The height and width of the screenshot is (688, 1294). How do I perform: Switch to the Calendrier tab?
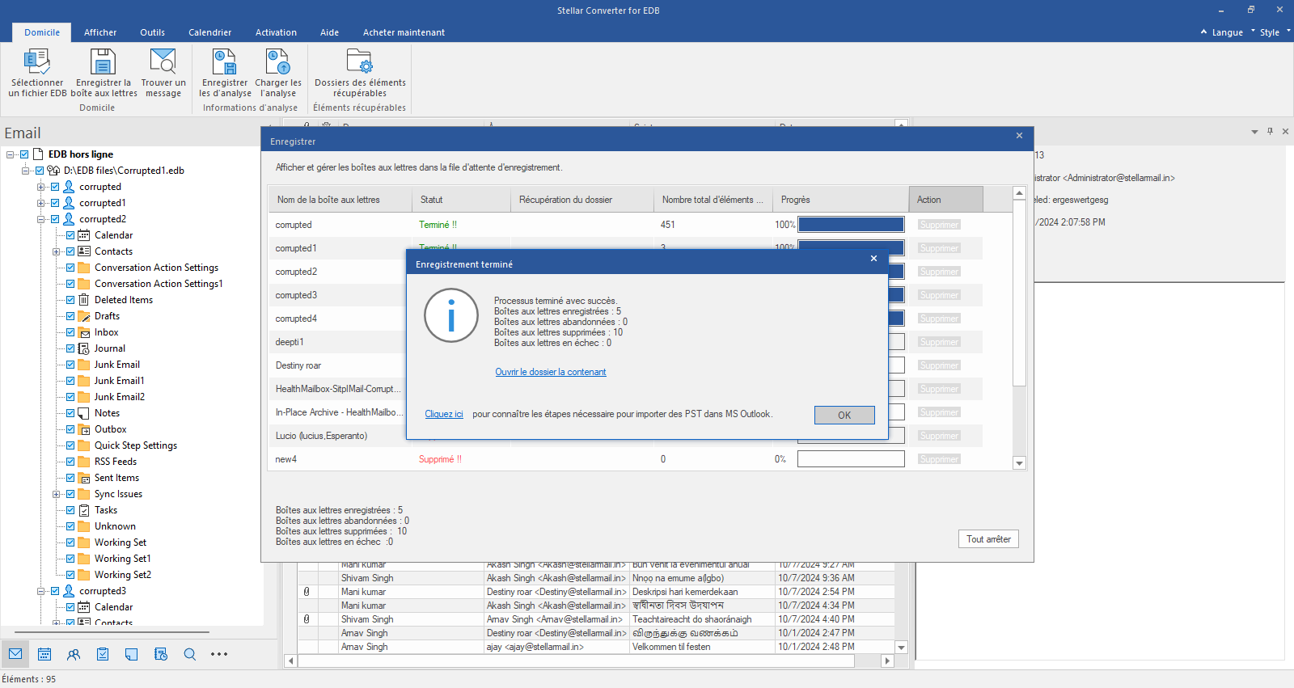pyautogui.click(x=209, y=32)
